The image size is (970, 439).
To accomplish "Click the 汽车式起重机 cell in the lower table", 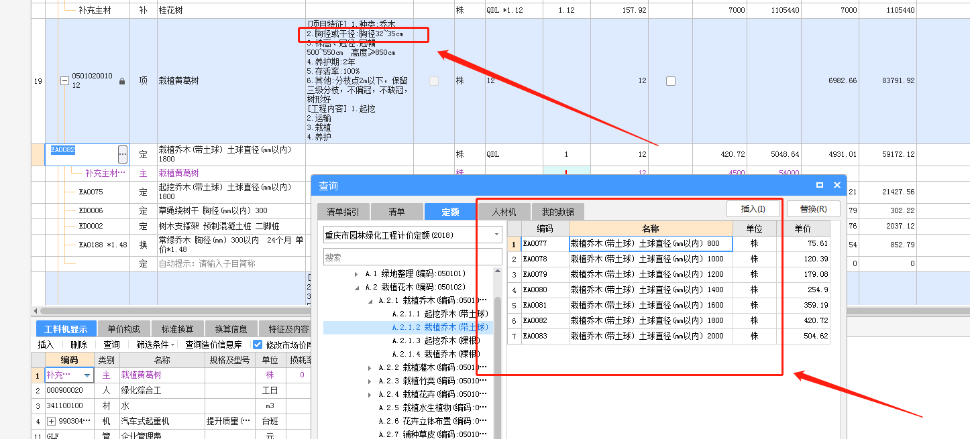I will click(x=162, y=422).
